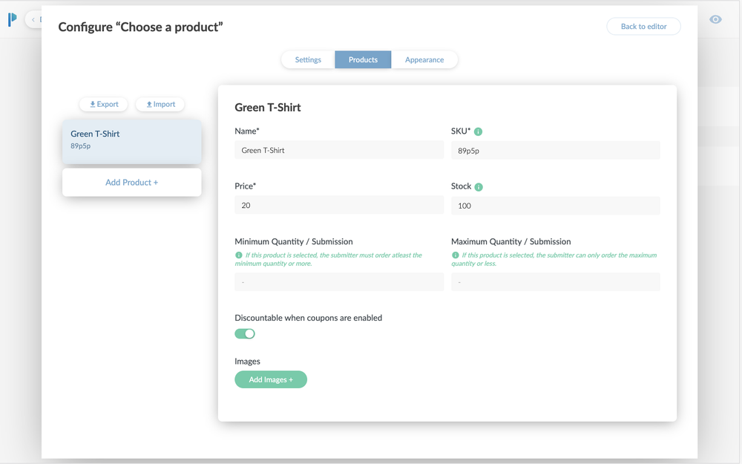Viewport: 742px width, 464px height.
Task: Click the Add Images button
Action: pos(271,379)
